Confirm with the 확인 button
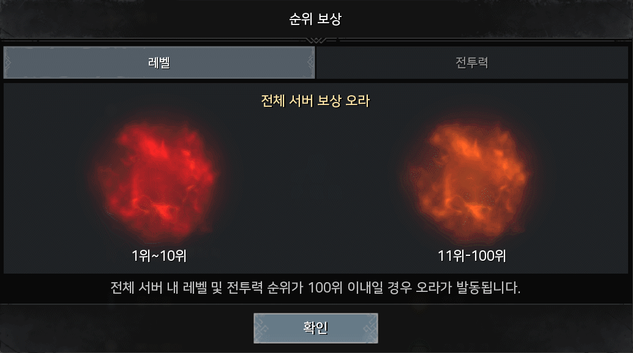633x353 pixels. tap(316, 328)
